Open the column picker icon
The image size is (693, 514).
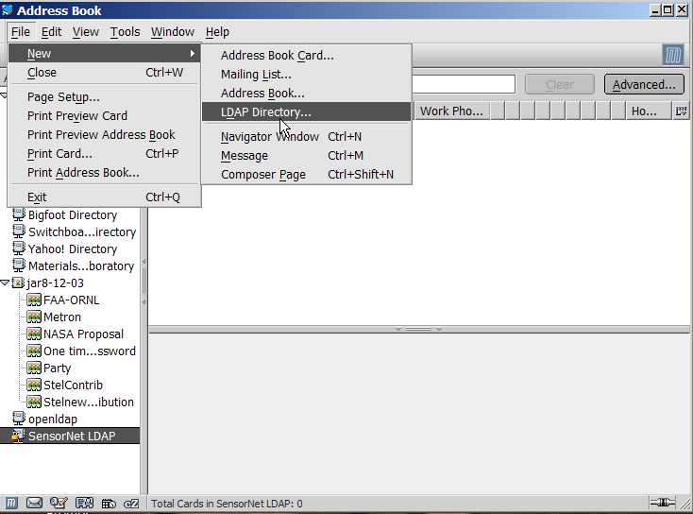[681, 111]
